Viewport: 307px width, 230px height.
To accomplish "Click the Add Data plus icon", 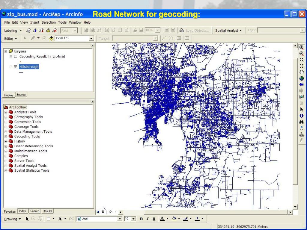I will [x=51, y=38].
